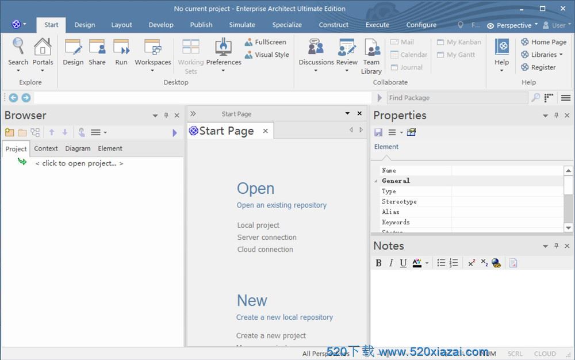This screenshot has height=360, width=575.
Task: Toggle superscript in Notes toolbar
Action: [471, 263]
